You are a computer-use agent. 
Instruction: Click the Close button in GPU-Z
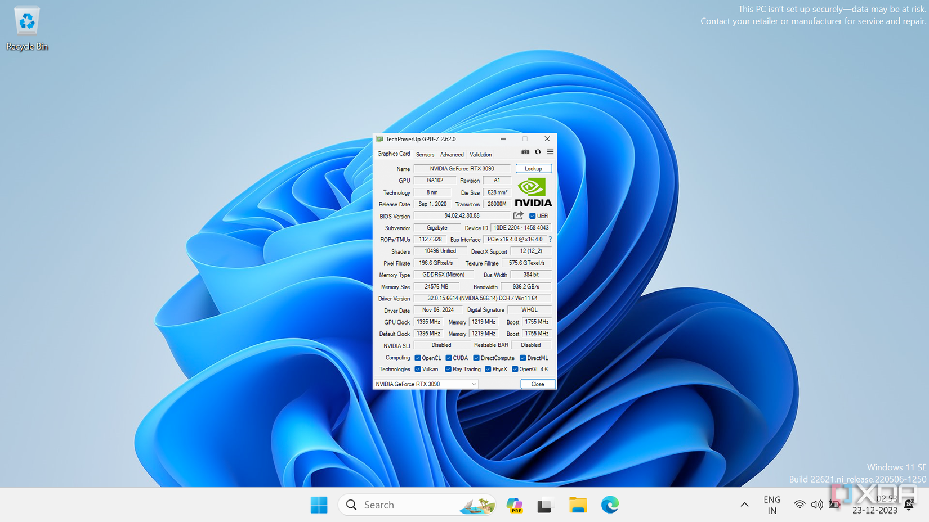pyautogui.click(x=537, y=384)
